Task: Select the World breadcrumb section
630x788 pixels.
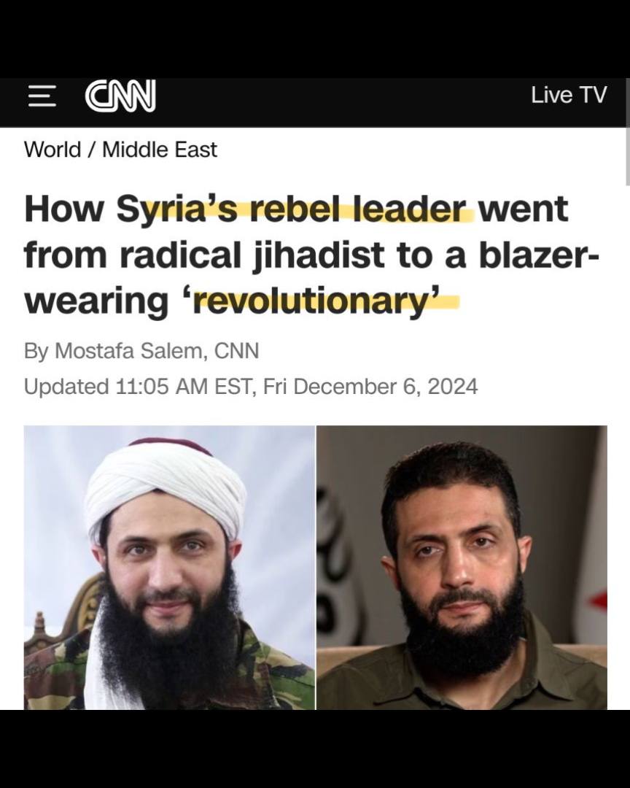Action: point(52,150)
